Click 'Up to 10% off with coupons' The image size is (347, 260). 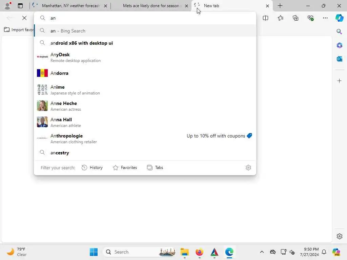point(216,136)
